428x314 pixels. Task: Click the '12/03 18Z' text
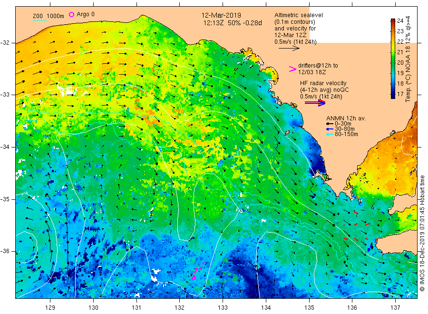click(x=312, y=72)
